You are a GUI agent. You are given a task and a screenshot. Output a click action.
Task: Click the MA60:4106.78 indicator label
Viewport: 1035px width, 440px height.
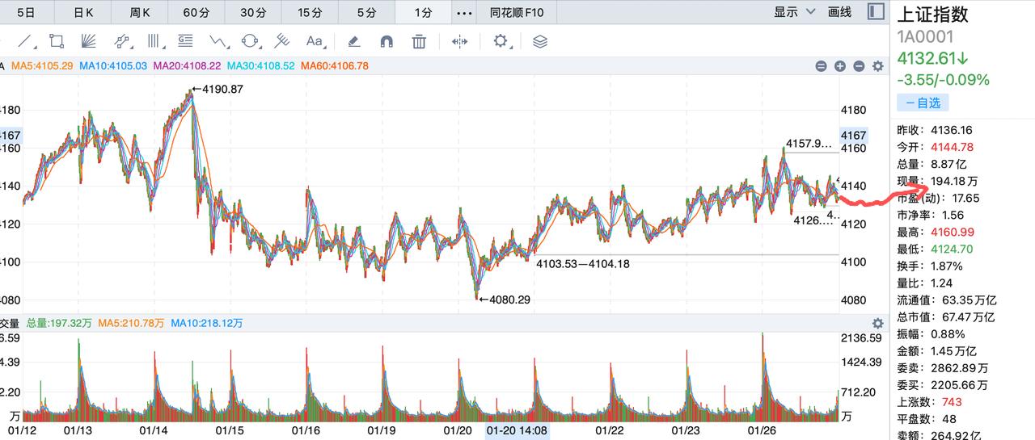pos(335,66)
